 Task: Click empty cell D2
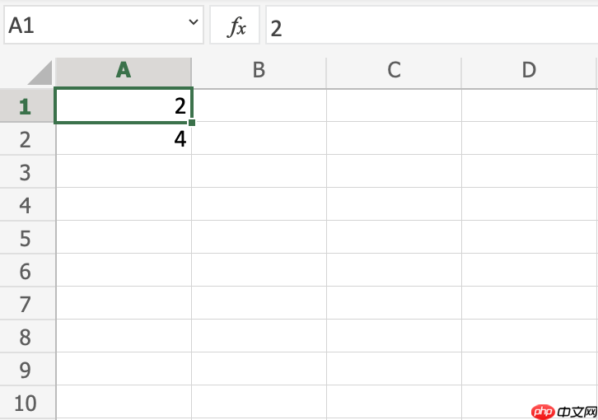click(529, 139)
